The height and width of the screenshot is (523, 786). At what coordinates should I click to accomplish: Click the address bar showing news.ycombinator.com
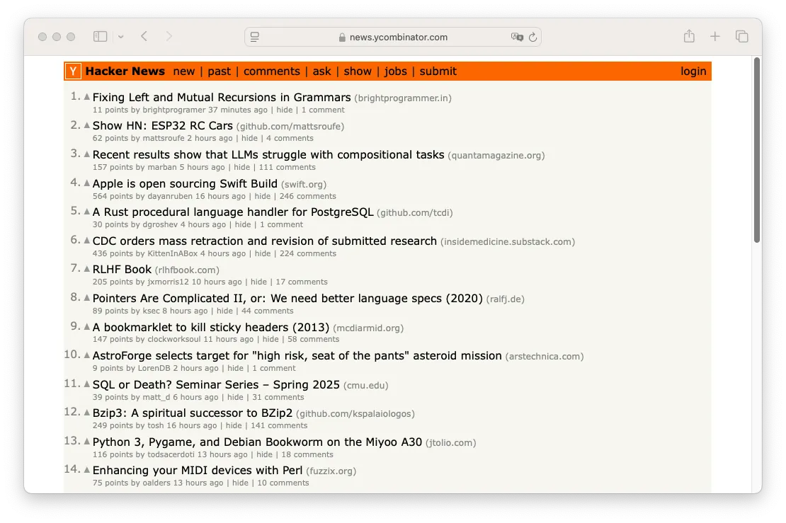click(x=393, y=37)
